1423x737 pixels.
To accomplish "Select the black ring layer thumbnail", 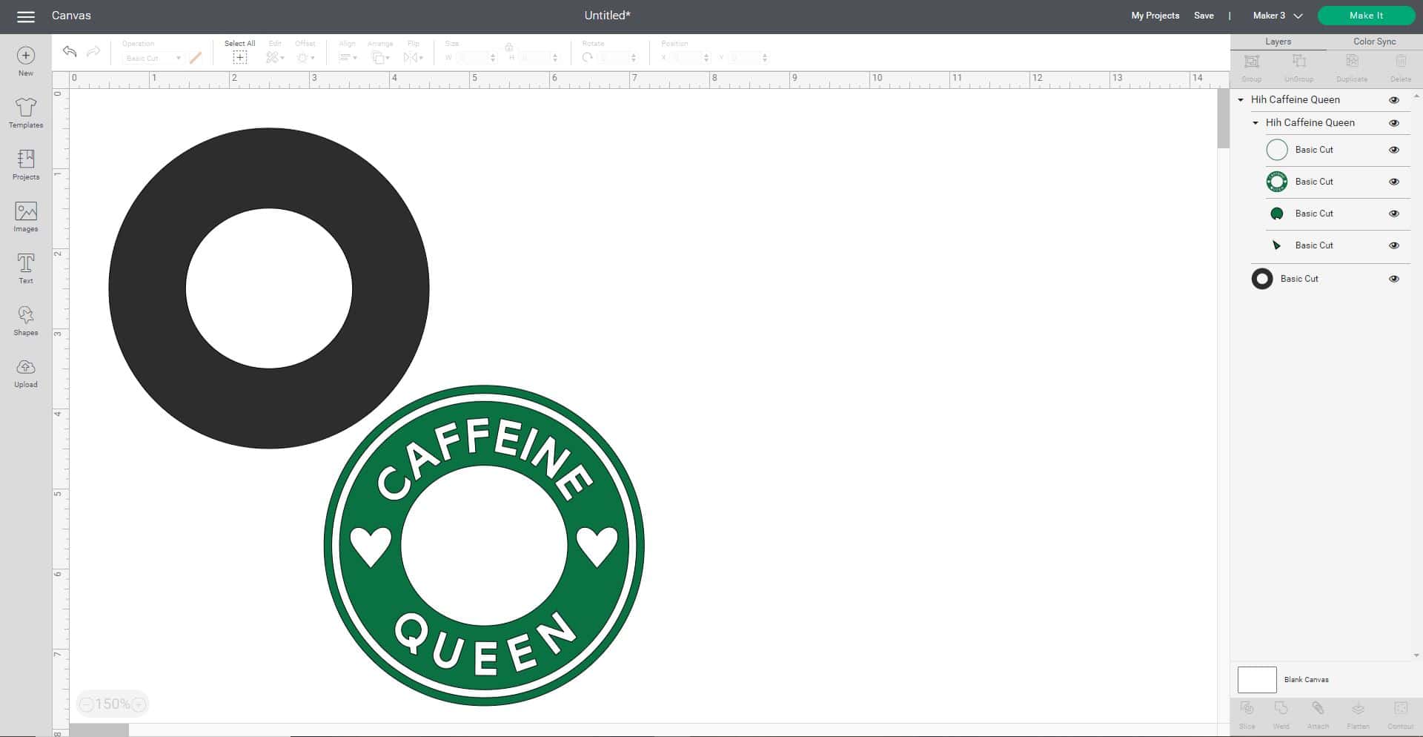I will click(x=1262, y=279).
